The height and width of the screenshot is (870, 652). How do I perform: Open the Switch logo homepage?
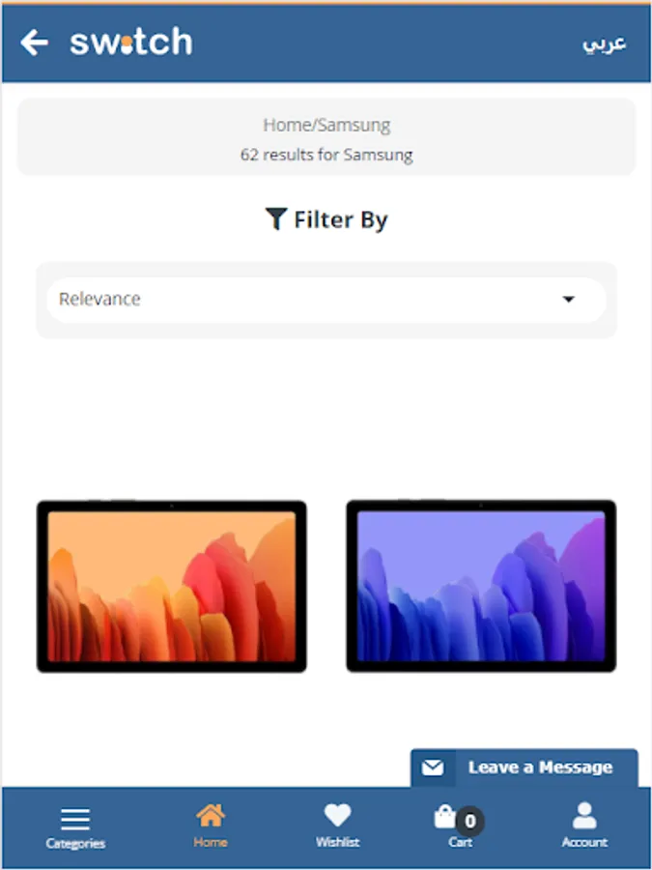(130, 42)
